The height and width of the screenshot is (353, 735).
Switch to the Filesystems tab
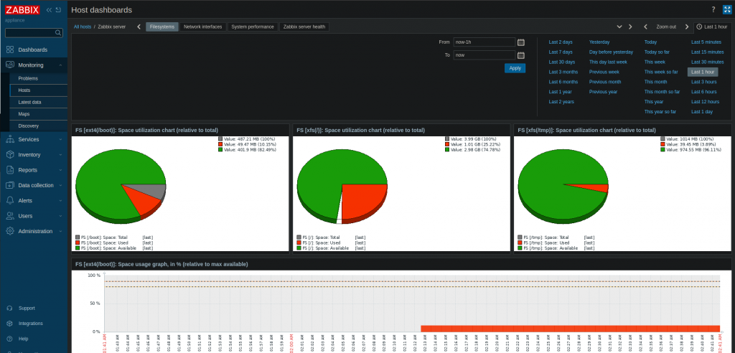(162, 27)
